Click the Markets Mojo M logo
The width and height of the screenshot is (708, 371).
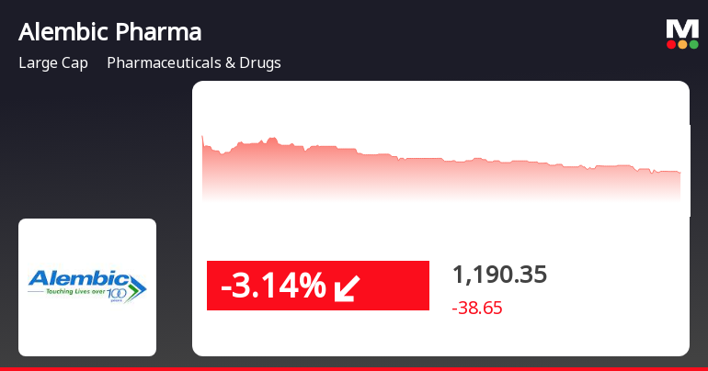[x=681, y=28]
